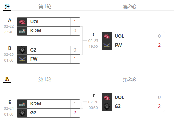The image size is (174, 125).
Task: Select the 胜 winners bracket tab
Action: (x=7, y=7)
